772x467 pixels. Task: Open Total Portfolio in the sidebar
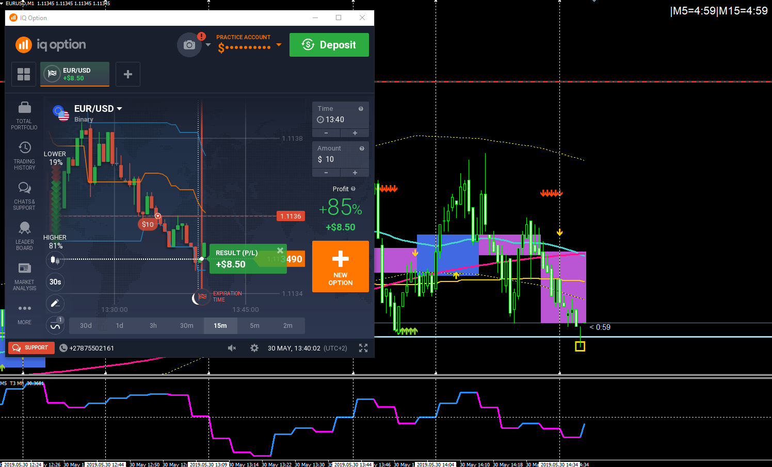tap(24, 115)
